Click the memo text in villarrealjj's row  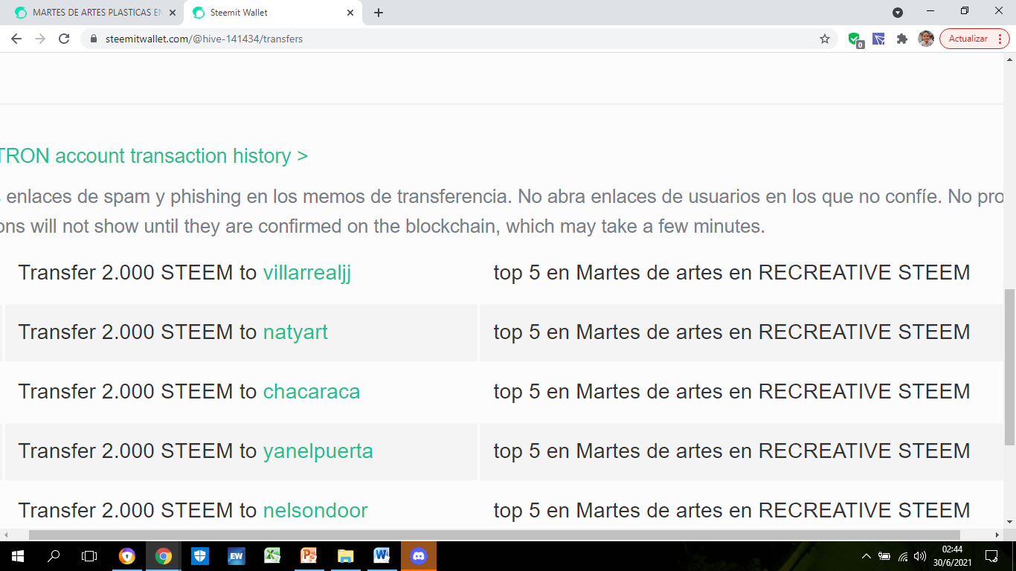click(732, 273)
